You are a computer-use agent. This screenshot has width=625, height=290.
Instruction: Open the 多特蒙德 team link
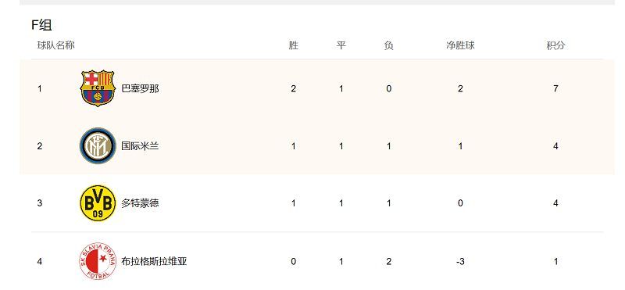pyautogui.click(x=140, y=203)
